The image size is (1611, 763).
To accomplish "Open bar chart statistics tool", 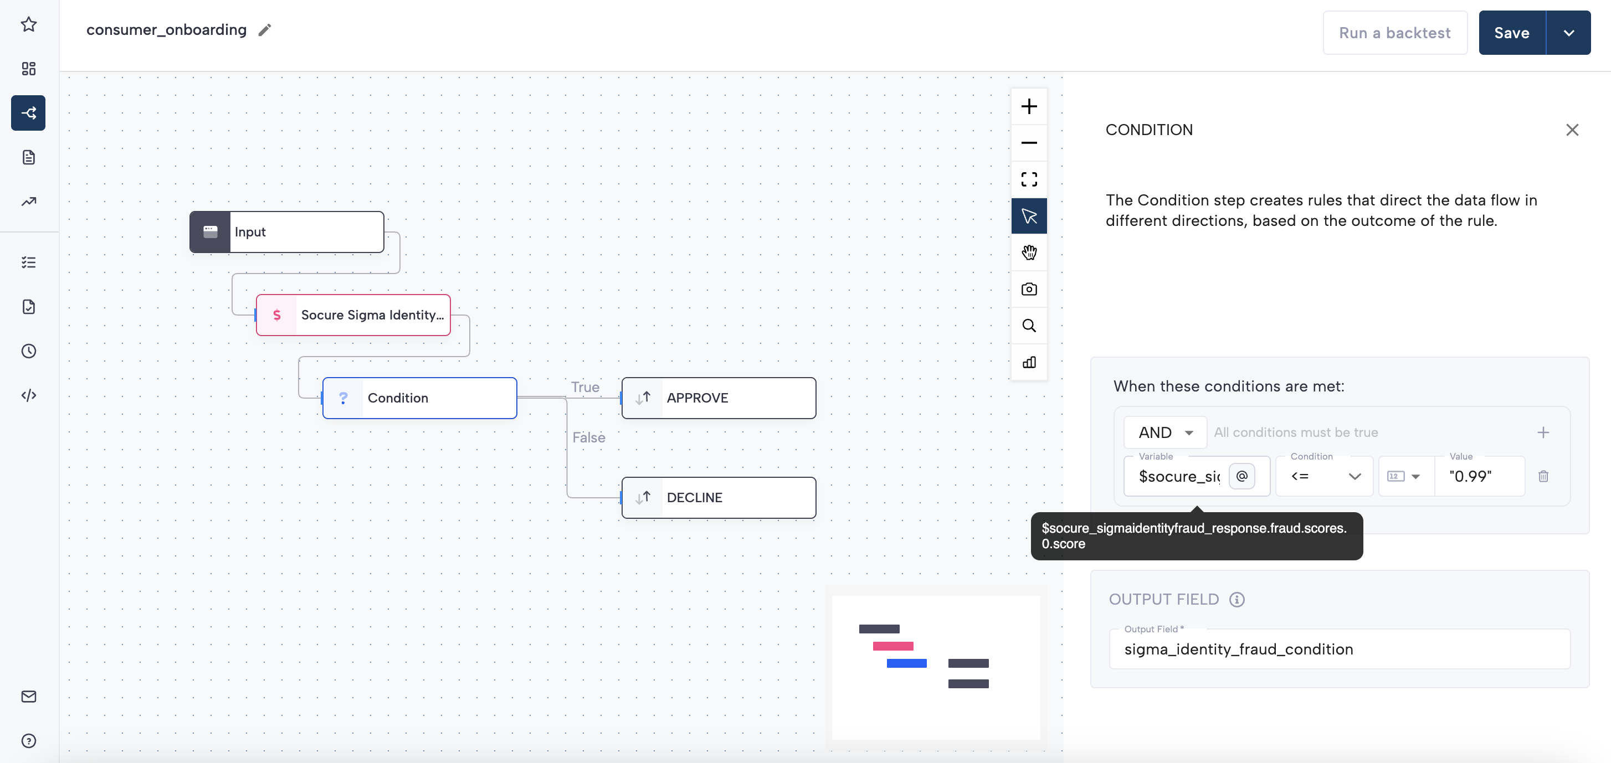I will coord(1029,363).
